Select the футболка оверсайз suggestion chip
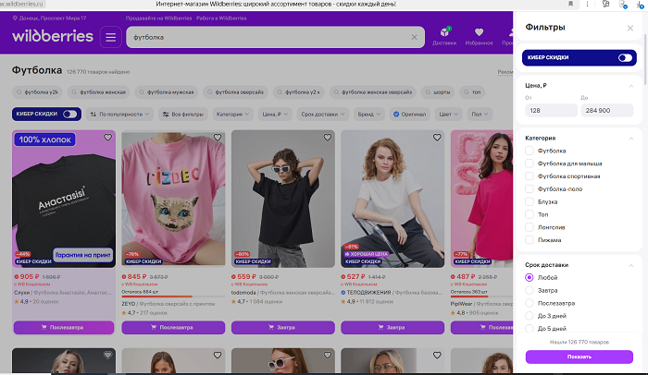This screenshot has width=648, height=375. (x=235, y=92)
